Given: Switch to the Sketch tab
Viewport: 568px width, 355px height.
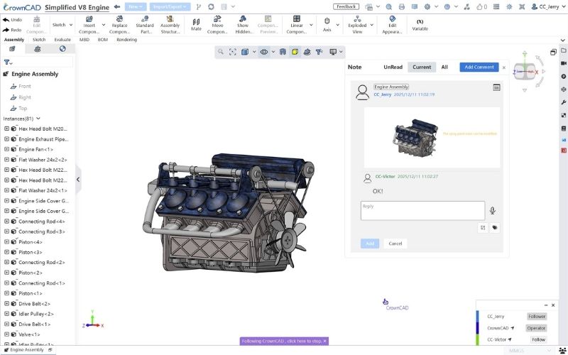Looking at the screenshot, I should [x=39, y=40].
